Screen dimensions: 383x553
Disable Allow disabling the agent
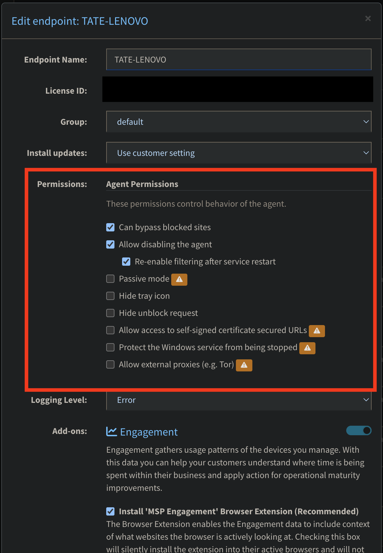point(110,244)
